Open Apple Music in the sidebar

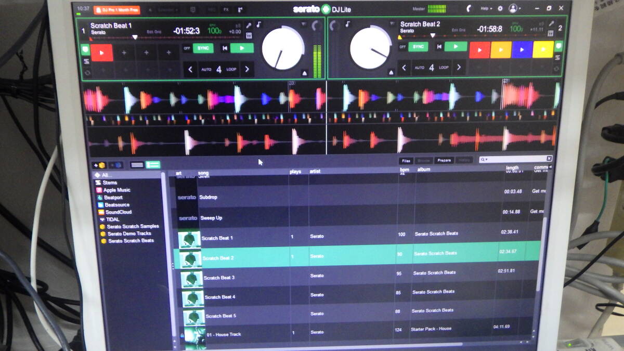point(116,190)
